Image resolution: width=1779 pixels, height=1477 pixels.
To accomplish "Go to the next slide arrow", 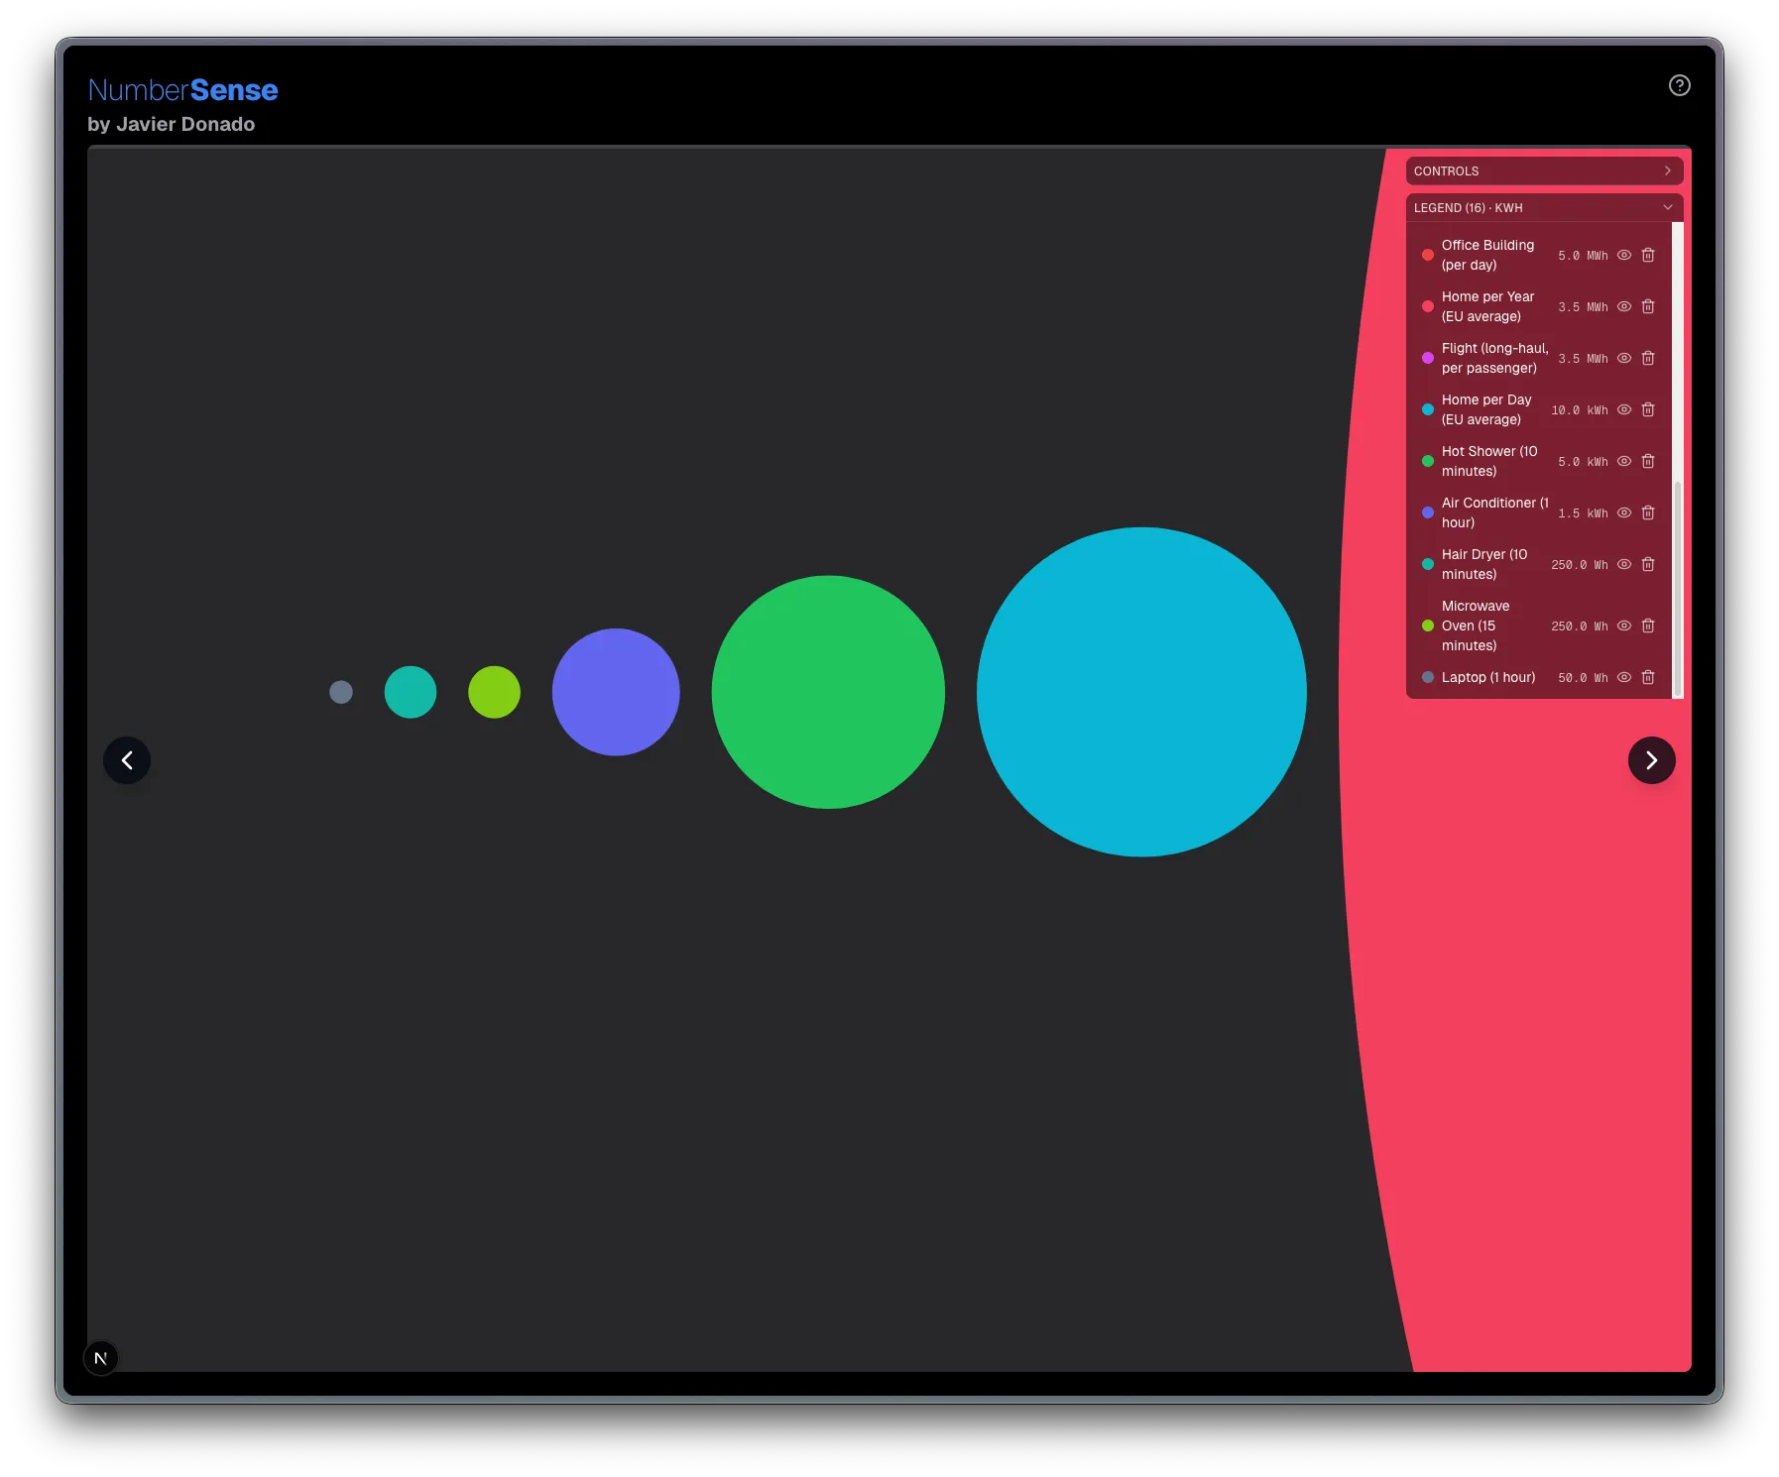I will tap(1651, 760).
